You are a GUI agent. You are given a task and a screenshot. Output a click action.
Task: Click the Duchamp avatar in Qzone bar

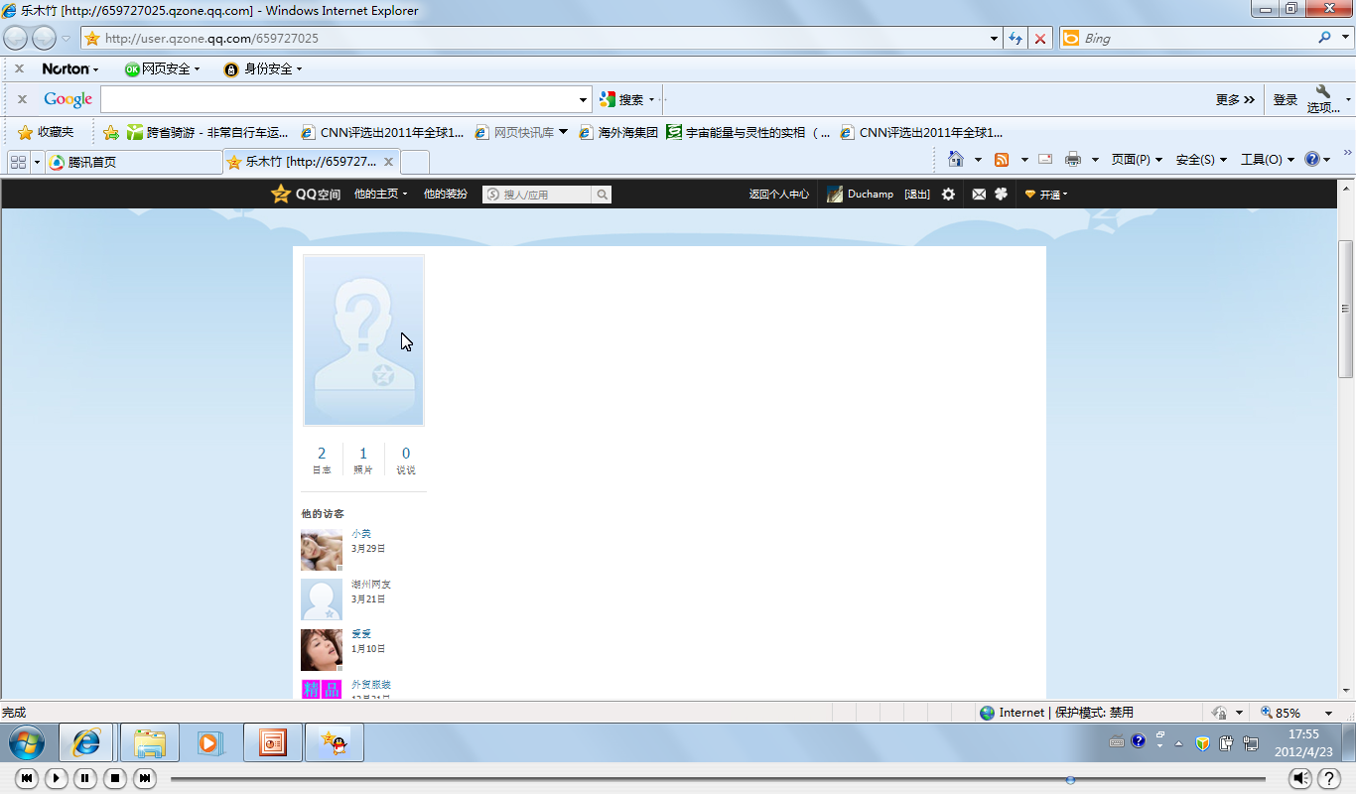835,195
